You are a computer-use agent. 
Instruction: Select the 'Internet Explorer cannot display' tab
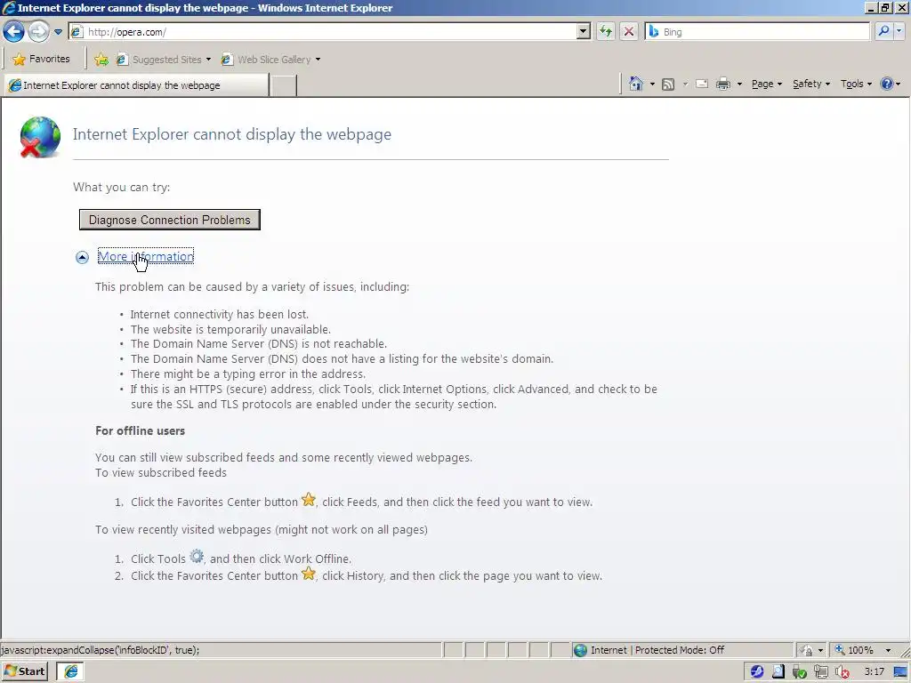(136, 85)
